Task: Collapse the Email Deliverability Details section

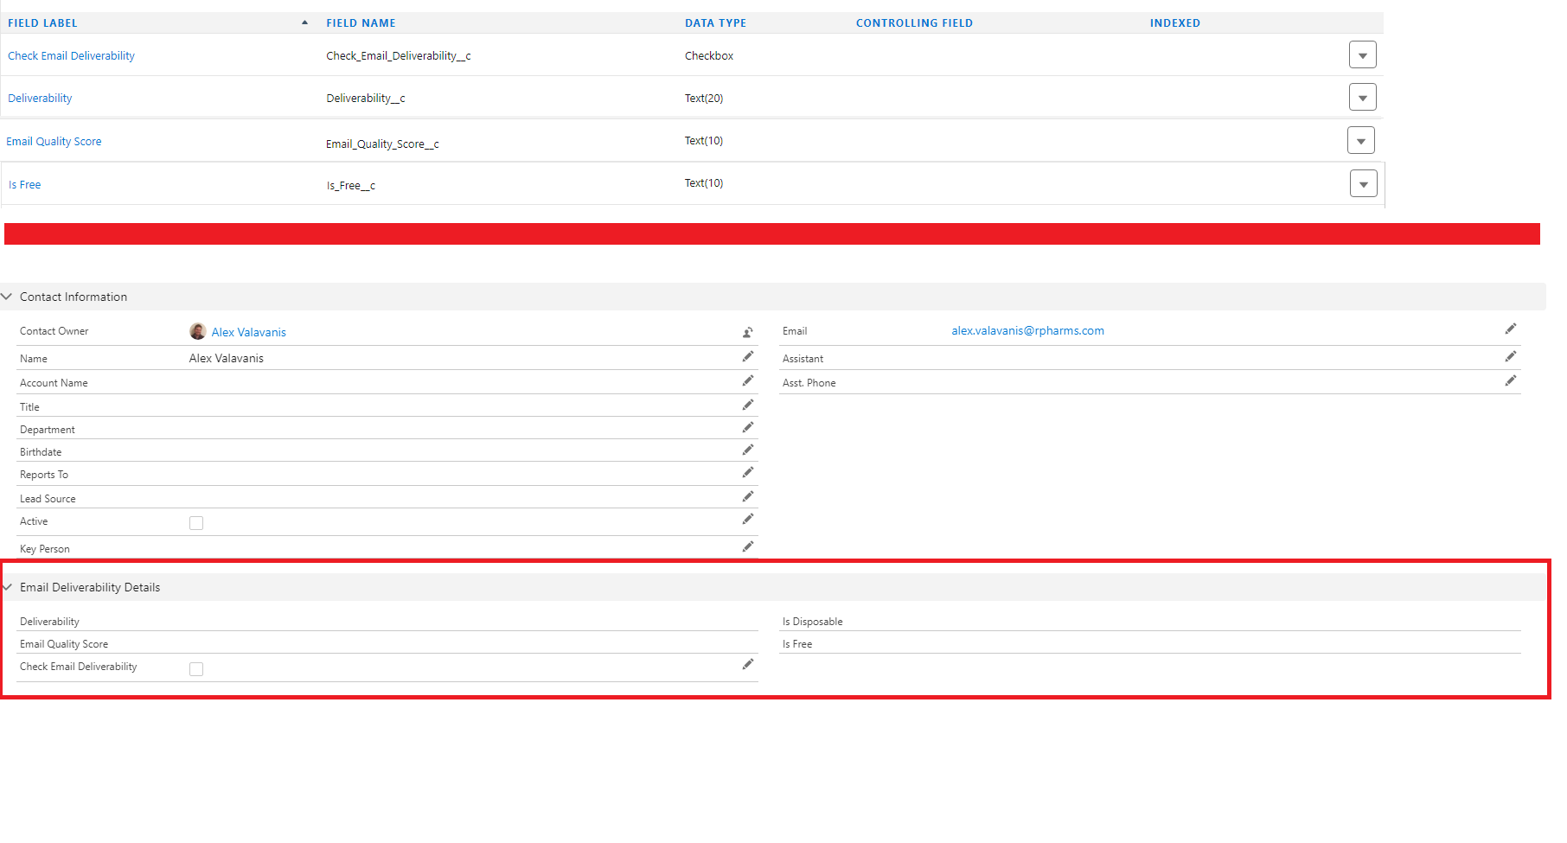Action: 8,587
